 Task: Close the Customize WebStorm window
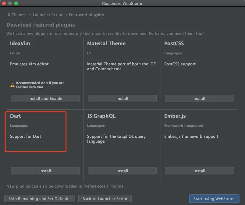click(4, 3)
